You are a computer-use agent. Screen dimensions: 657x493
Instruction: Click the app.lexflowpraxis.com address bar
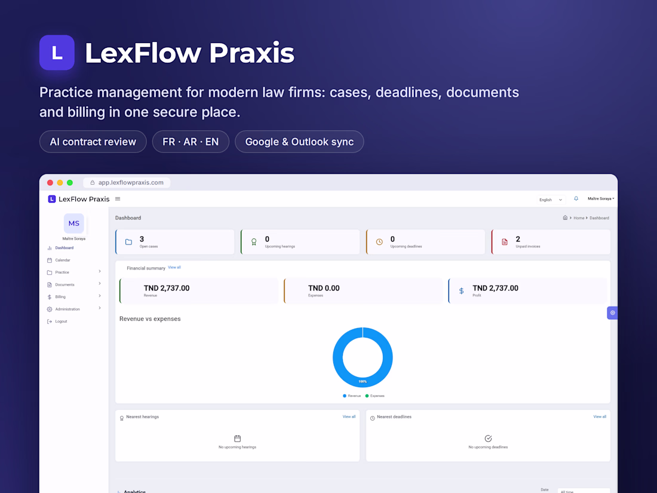click(127, 183)
